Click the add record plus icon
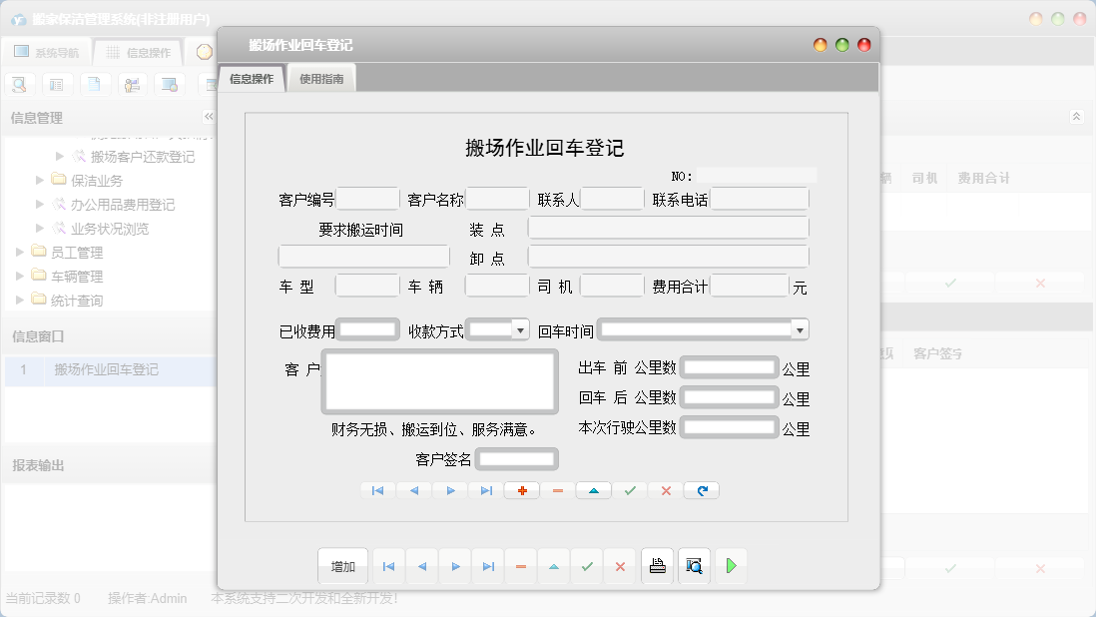Screen dimensions: 1096x617 [x=521, y=490]
